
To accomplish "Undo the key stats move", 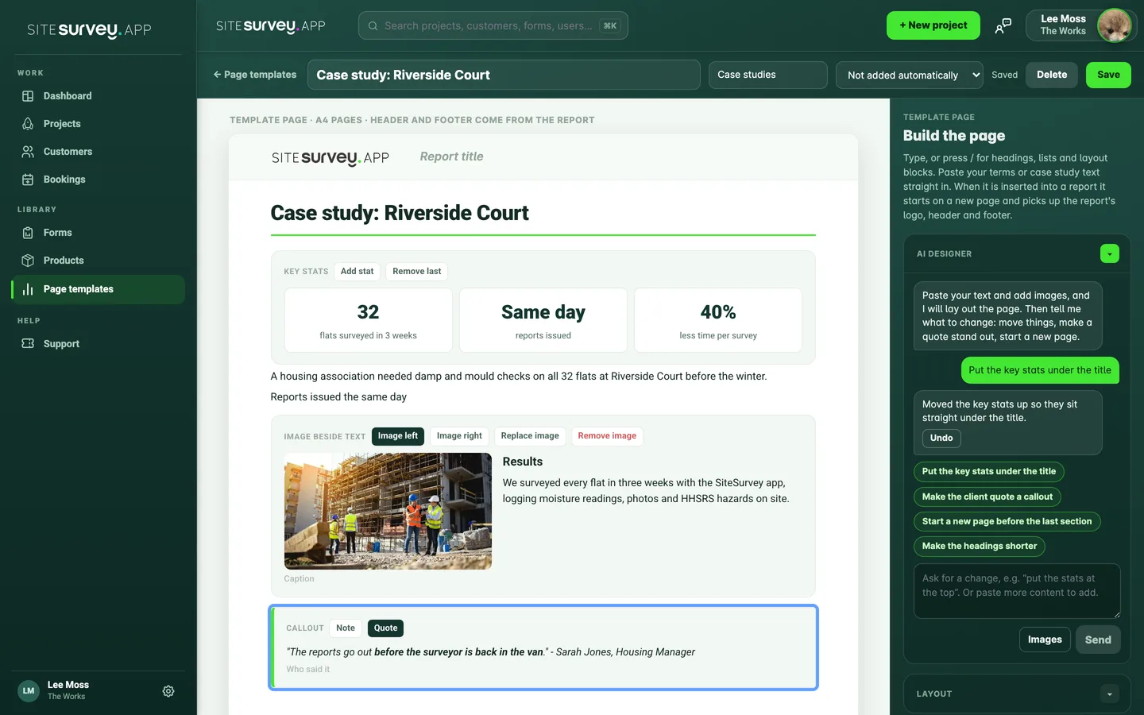I will pyautogui.click(x=941, y=439).
